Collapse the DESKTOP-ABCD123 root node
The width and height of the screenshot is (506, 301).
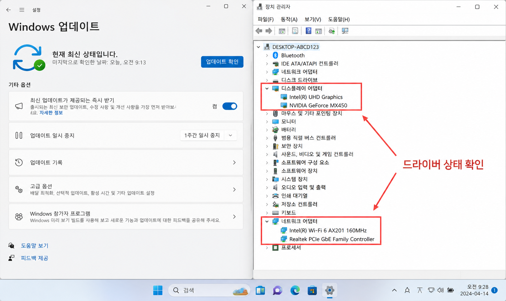tap(258, 47)
